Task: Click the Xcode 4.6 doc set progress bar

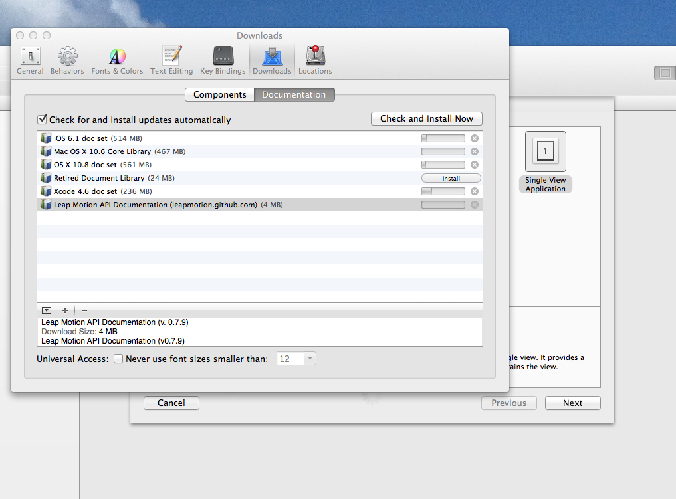Action: click(443, 191)
